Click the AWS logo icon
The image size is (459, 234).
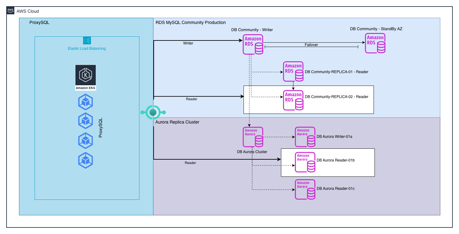coord(11,11)
